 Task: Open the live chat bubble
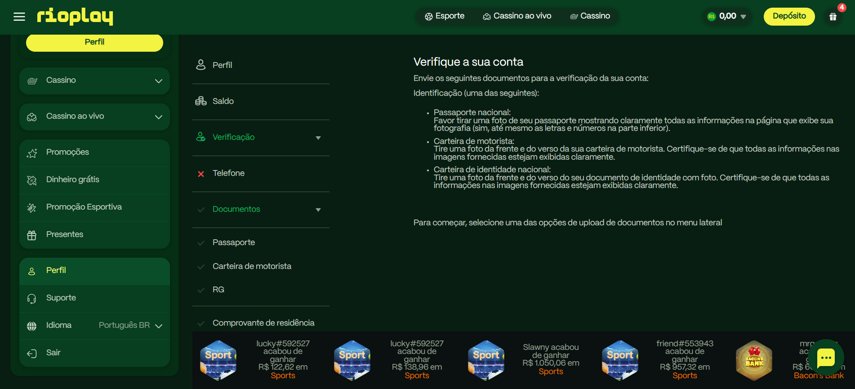click(x=826, y=358)
